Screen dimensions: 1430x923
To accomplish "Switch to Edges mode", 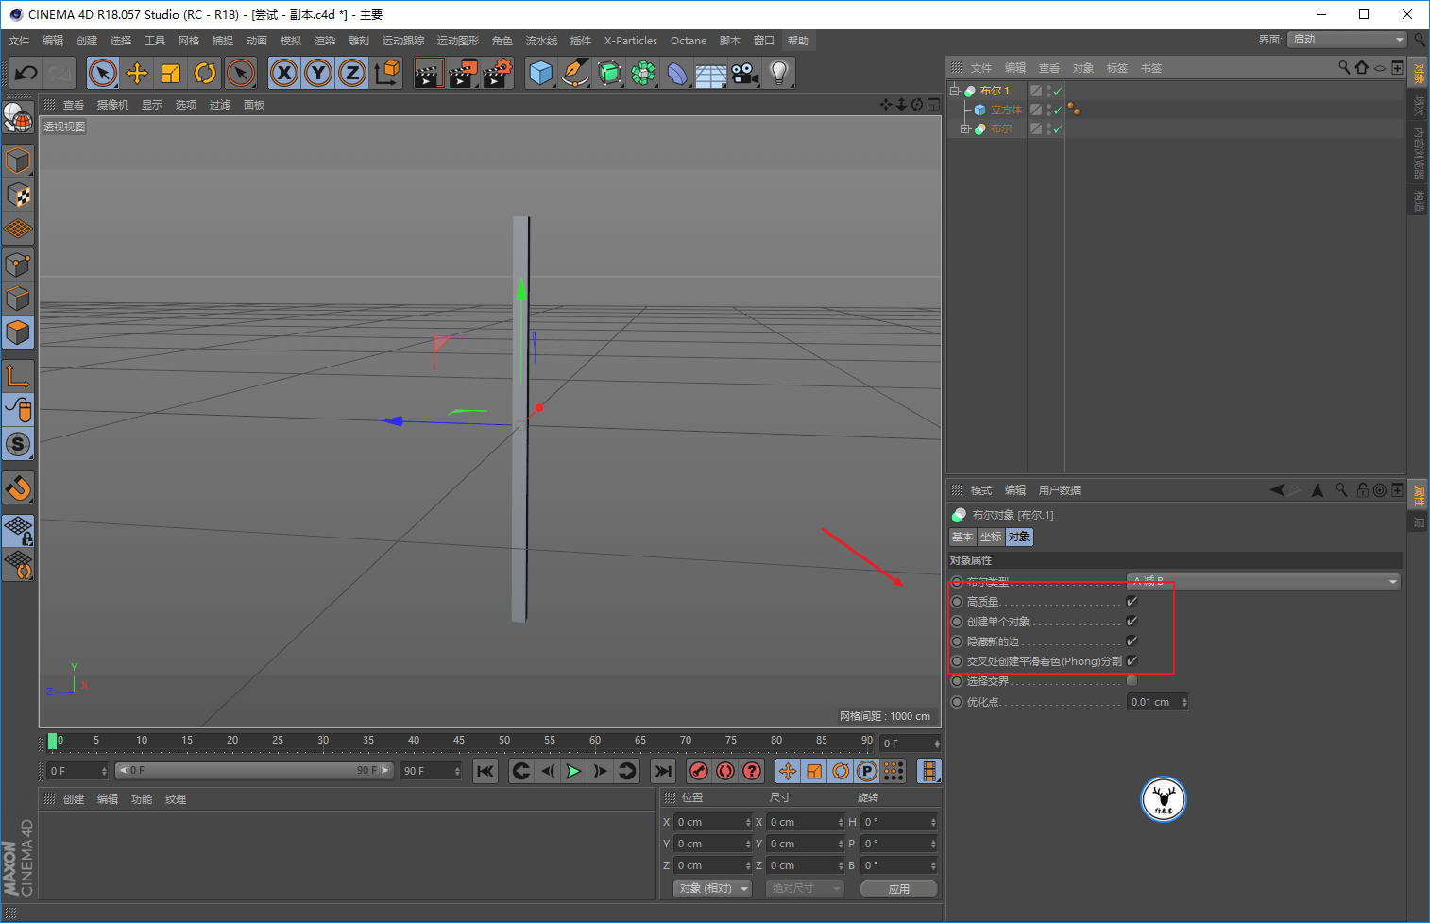I will (18, 299).
